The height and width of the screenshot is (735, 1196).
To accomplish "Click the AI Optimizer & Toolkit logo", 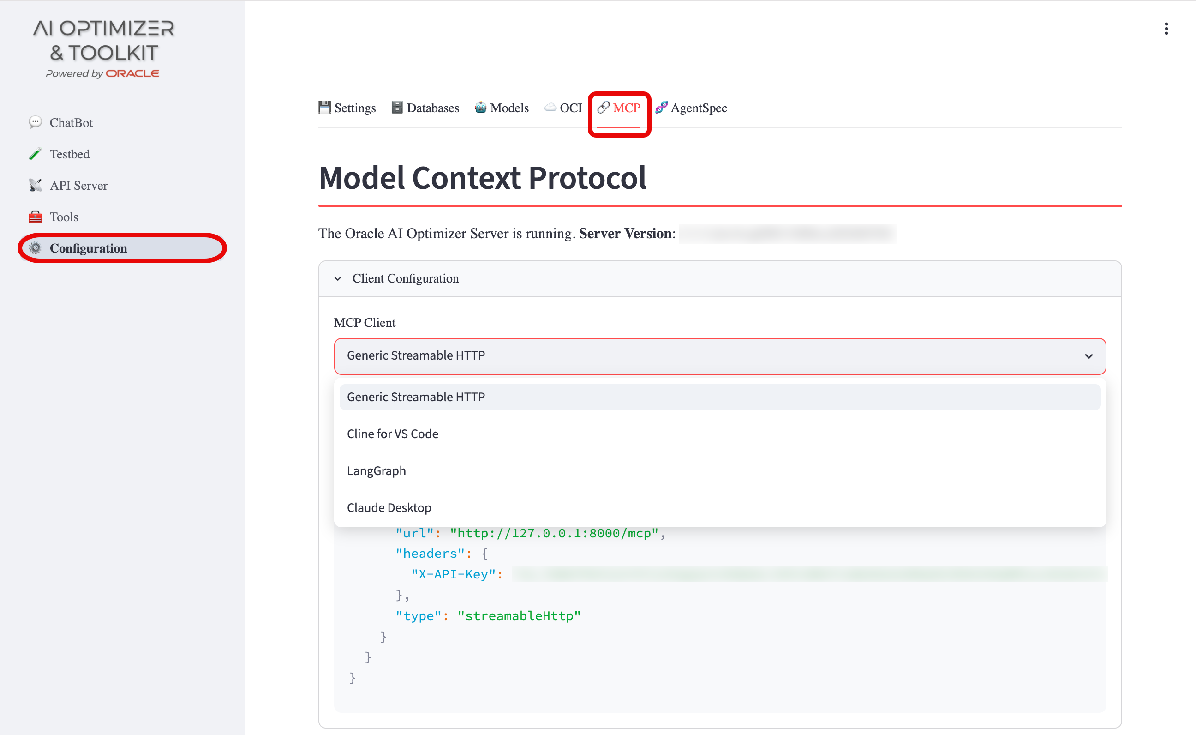I will 103,48.
